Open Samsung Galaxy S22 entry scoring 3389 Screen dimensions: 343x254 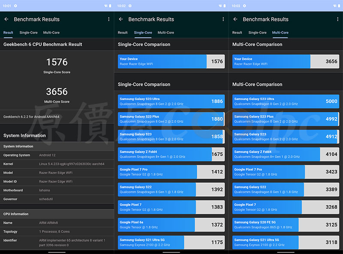[x=286, y=189]
